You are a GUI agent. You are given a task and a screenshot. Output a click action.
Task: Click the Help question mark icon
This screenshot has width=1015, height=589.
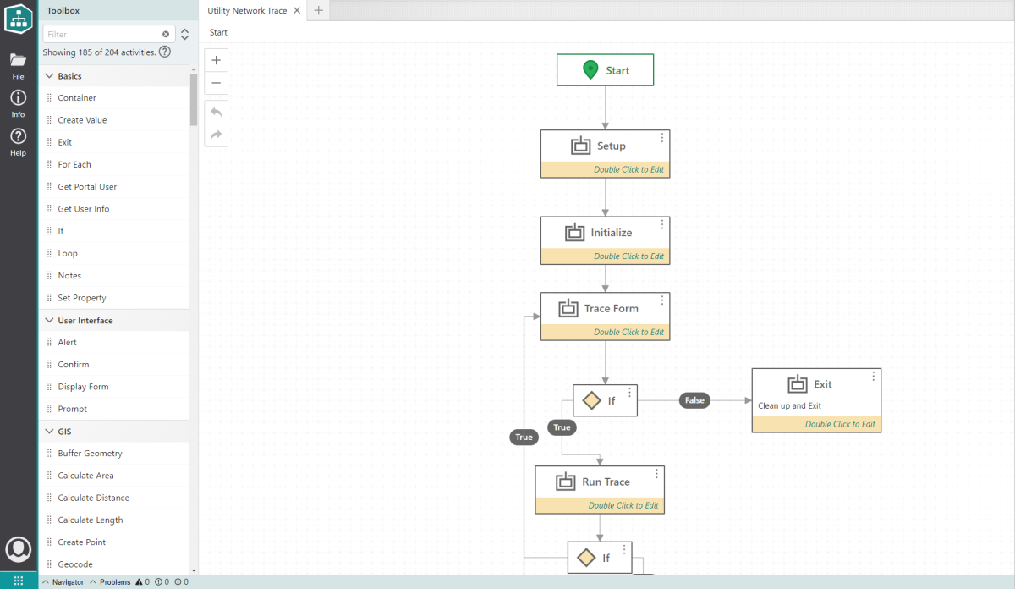pos(18,141)
